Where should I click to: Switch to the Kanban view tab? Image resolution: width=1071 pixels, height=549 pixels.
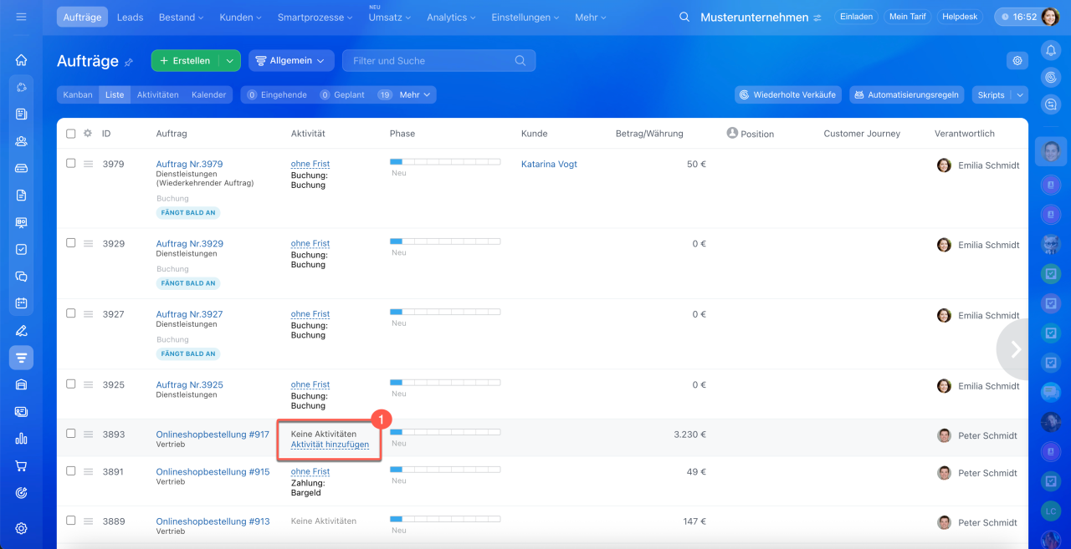click(78, 95)
